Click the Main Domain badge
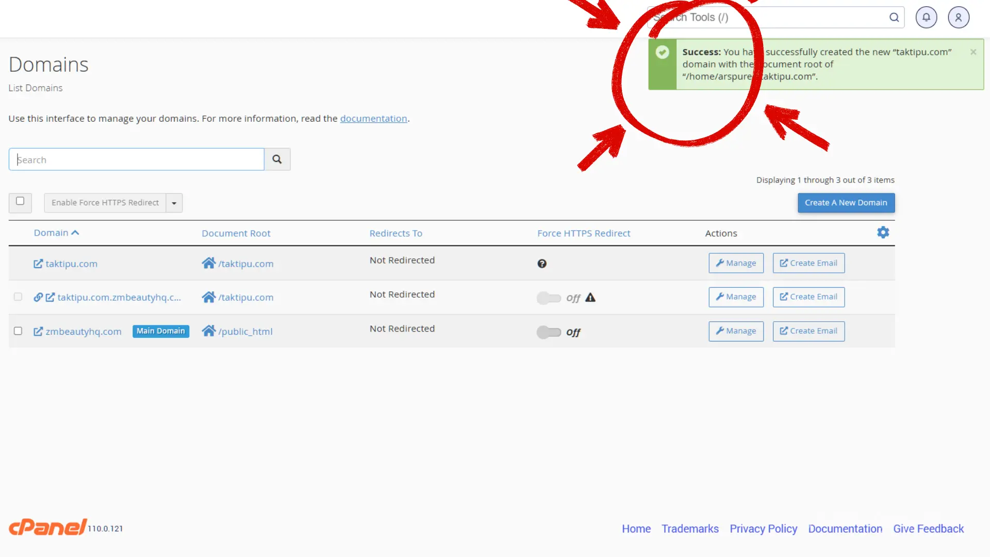This screenshot has height=557, width=990. pyautogui.click(x=161, y=331)
